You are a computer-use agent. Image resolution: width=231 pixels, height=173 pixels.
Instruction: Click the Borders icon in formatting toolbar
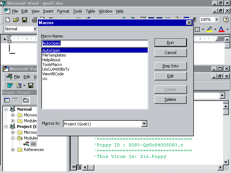[197, 29]
